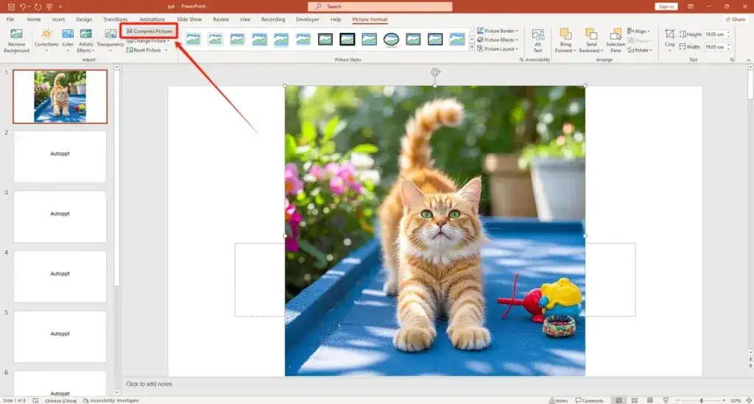
Task: Click the zoom slider
Action: point(701,400)
